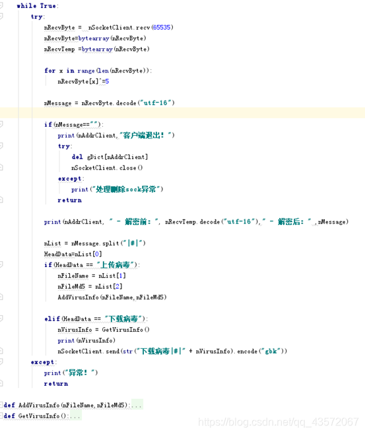
Task: Collapse the if HeadData == "上传病毒" fold marker
Action: coord(1,264)
